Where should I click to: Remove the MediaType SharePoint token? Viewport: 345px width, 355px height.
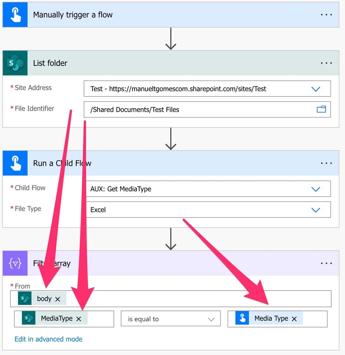[79, 319]
